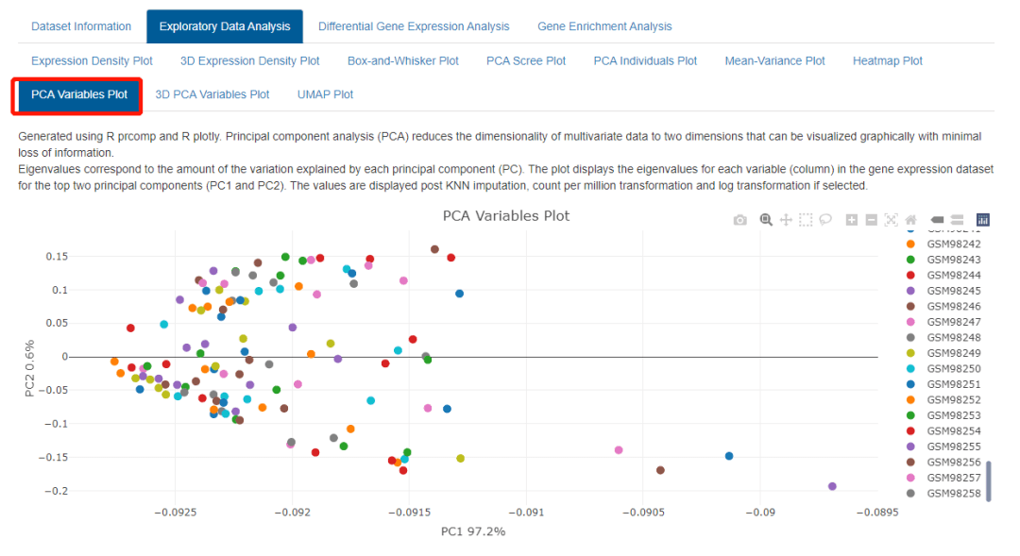This screenshot has height=556, width=1020.
Task: Download plot as PNG camera icon
Action: coord(739,221)
